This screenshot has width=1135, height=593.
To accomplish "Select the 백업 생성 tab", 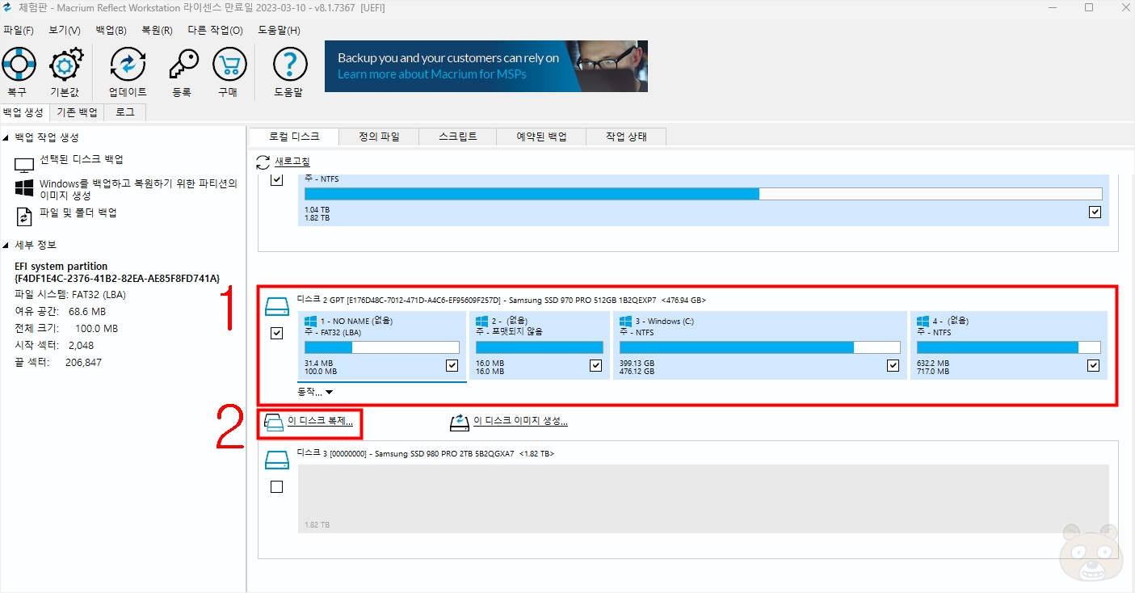I will click(x=23, y=112).
